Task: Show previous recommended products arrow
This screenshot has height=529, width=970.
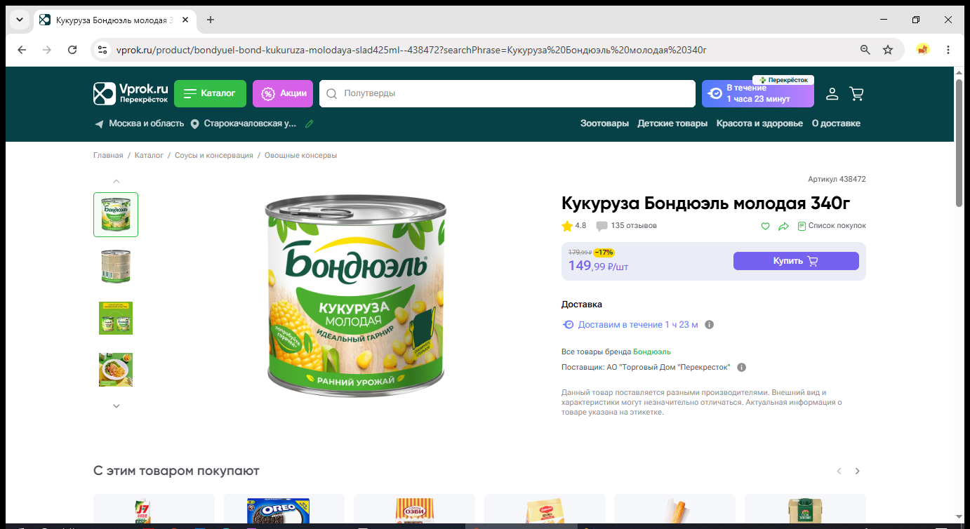Action: [x=839, y=471]
